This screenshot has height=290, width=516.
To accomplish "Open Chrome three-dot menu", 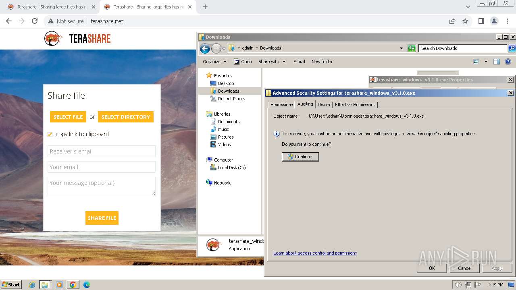I will pyautogui.click(x=507, y=21).
